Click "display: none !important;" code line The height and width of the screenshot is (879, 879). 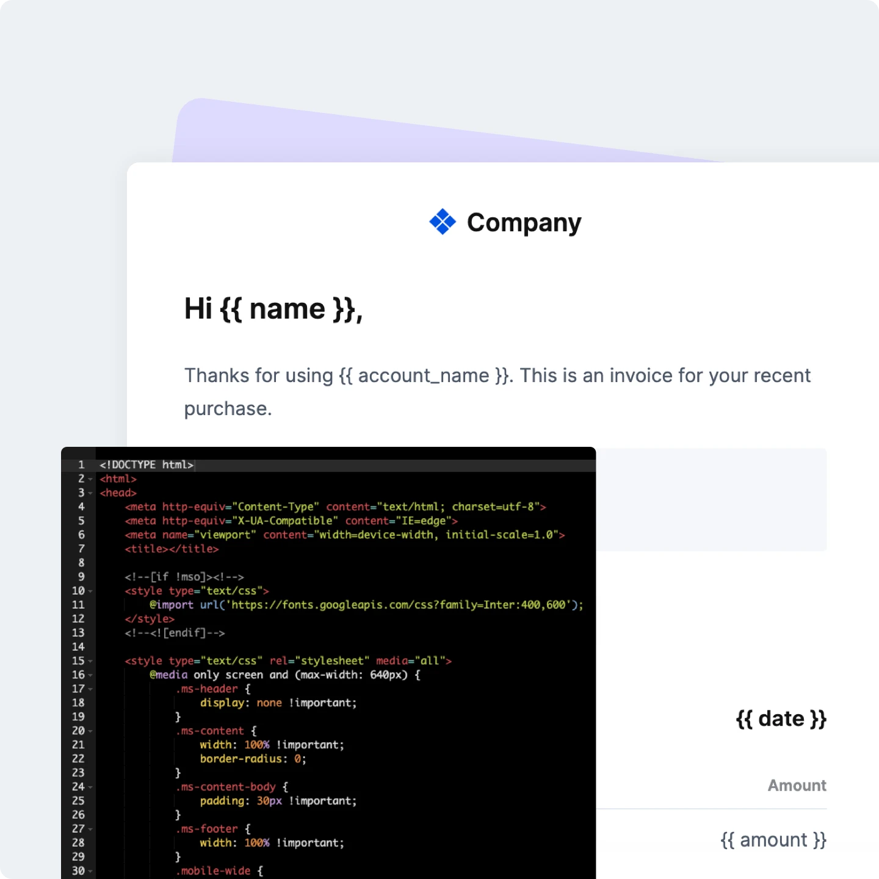[278, 703]
